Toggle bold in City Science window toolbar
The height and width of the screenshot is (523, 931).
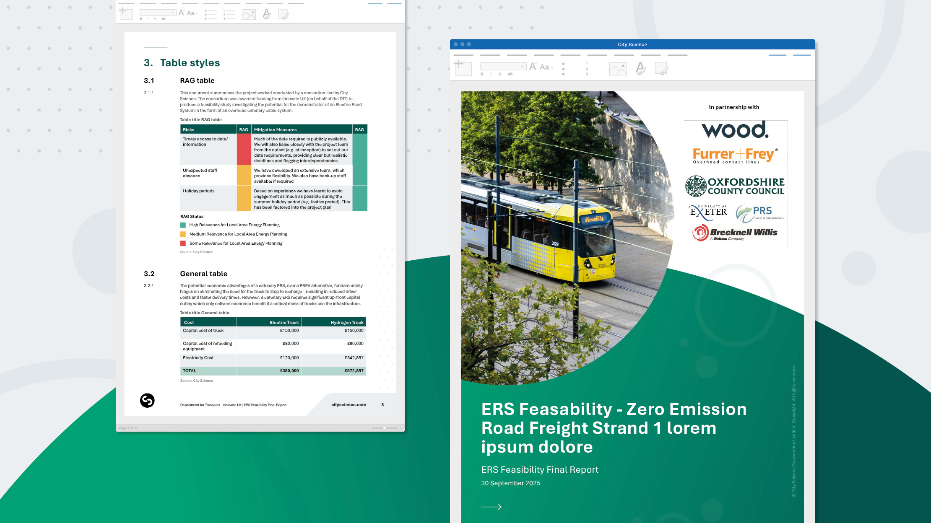click(482, 74)
